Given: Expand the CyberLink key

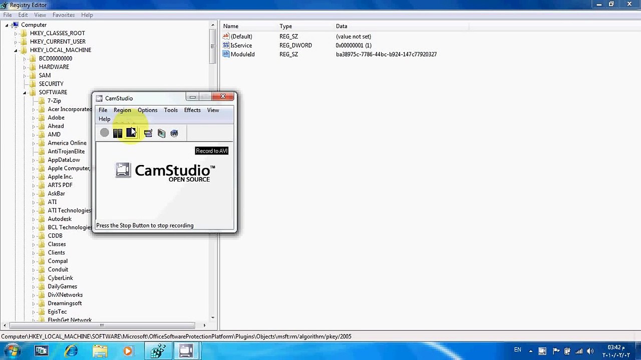Looking at the screenshot, I should pos(34,278).
